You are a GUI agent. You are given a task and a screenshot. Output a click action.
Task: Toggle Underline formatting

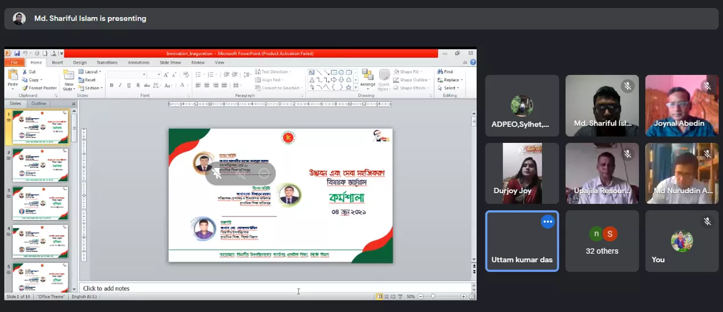click(x=130, y=86)
